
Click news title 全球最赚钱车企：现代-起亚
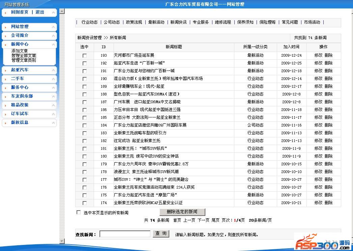coord(139,86)
